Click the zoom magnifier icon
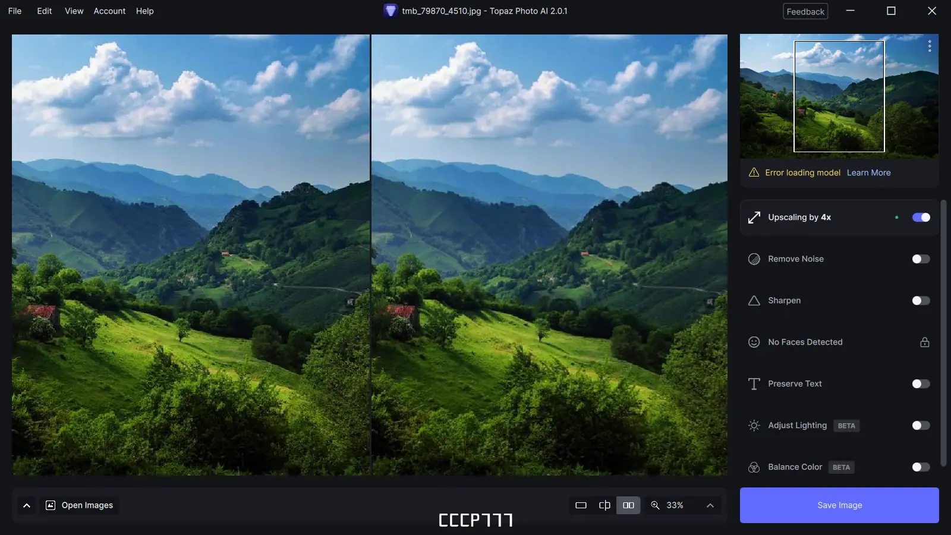The image size is (951, 535). coord(655,505)
